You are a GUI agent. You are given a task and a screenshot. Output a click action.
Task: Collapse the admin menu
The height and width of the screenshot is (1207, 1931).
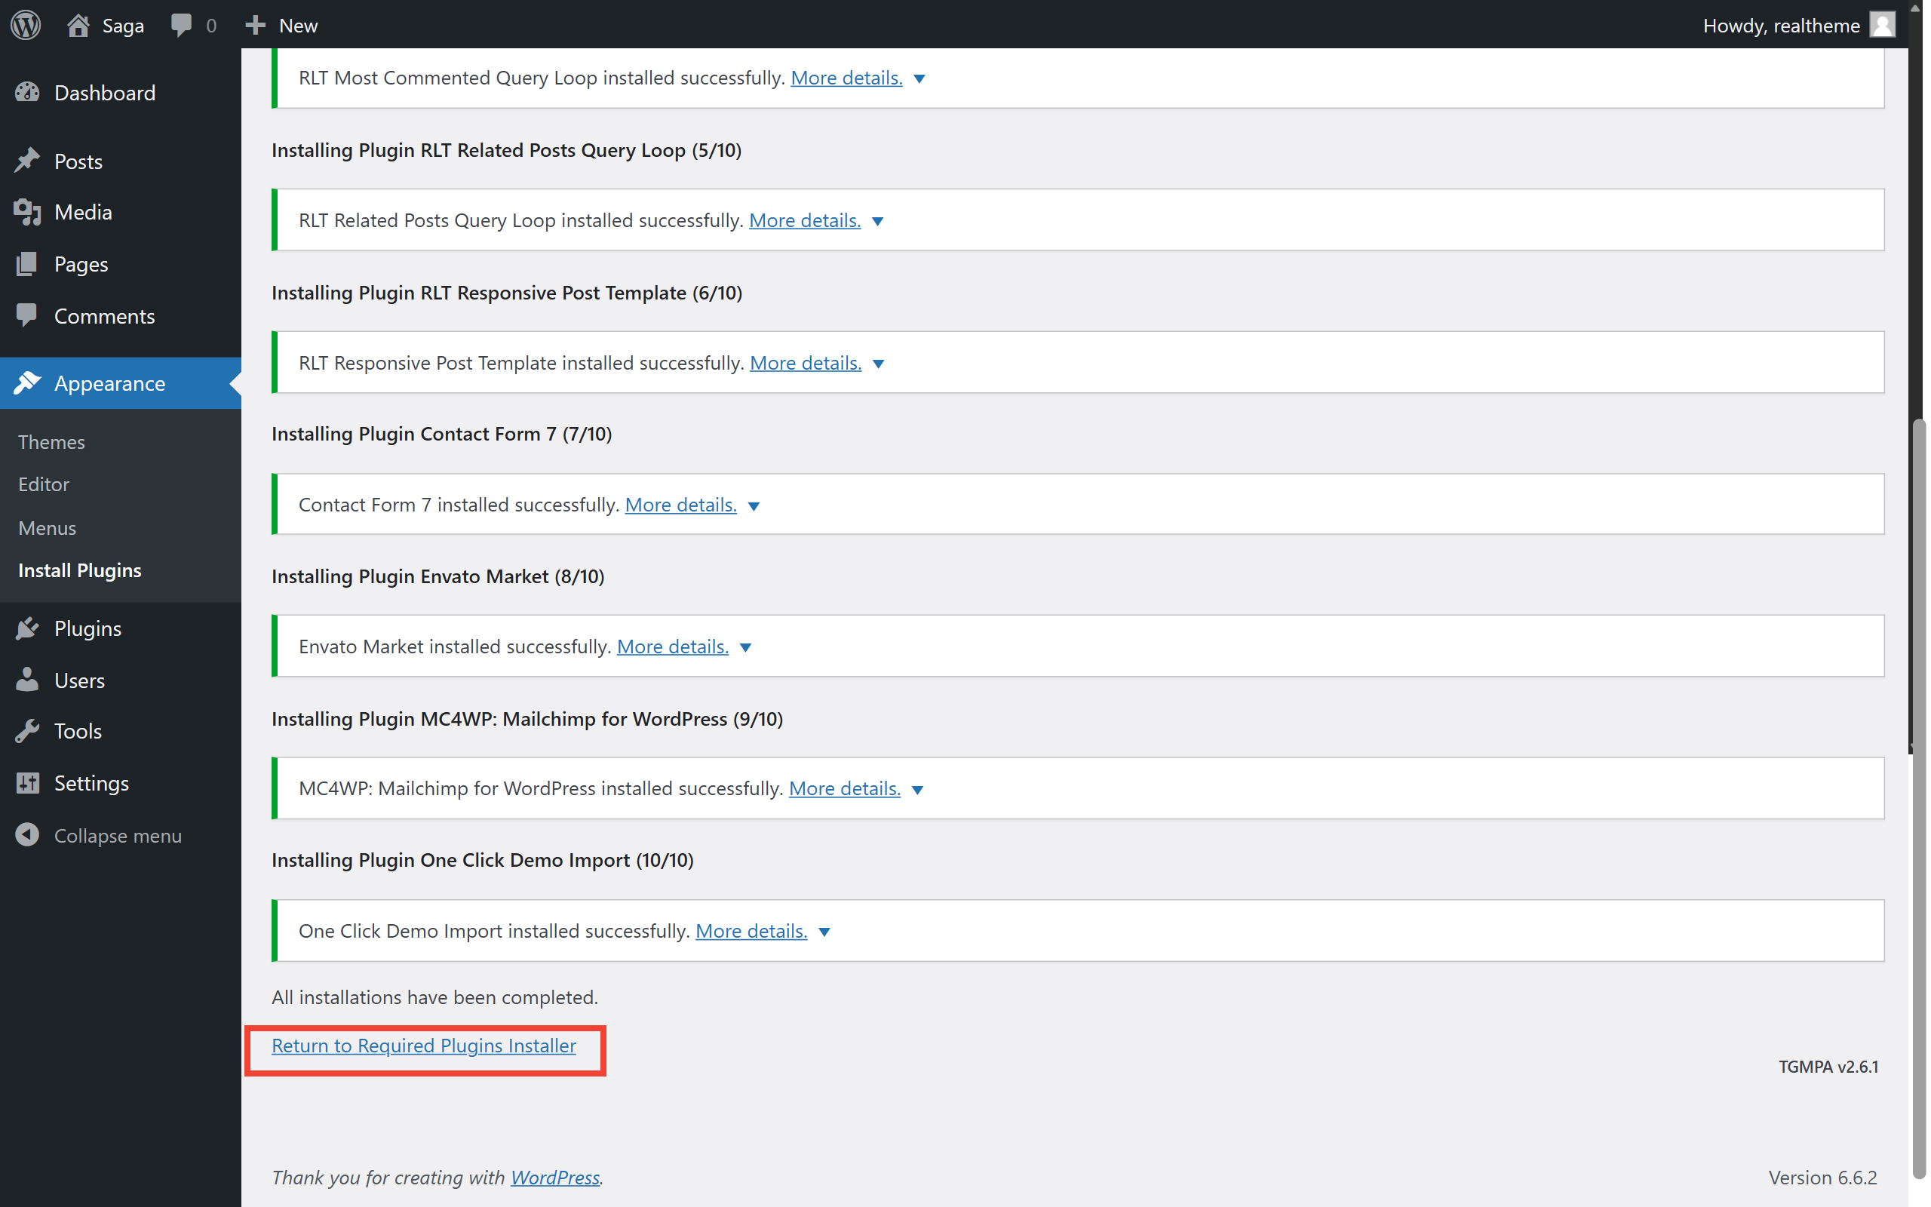[x=27, y=835]
